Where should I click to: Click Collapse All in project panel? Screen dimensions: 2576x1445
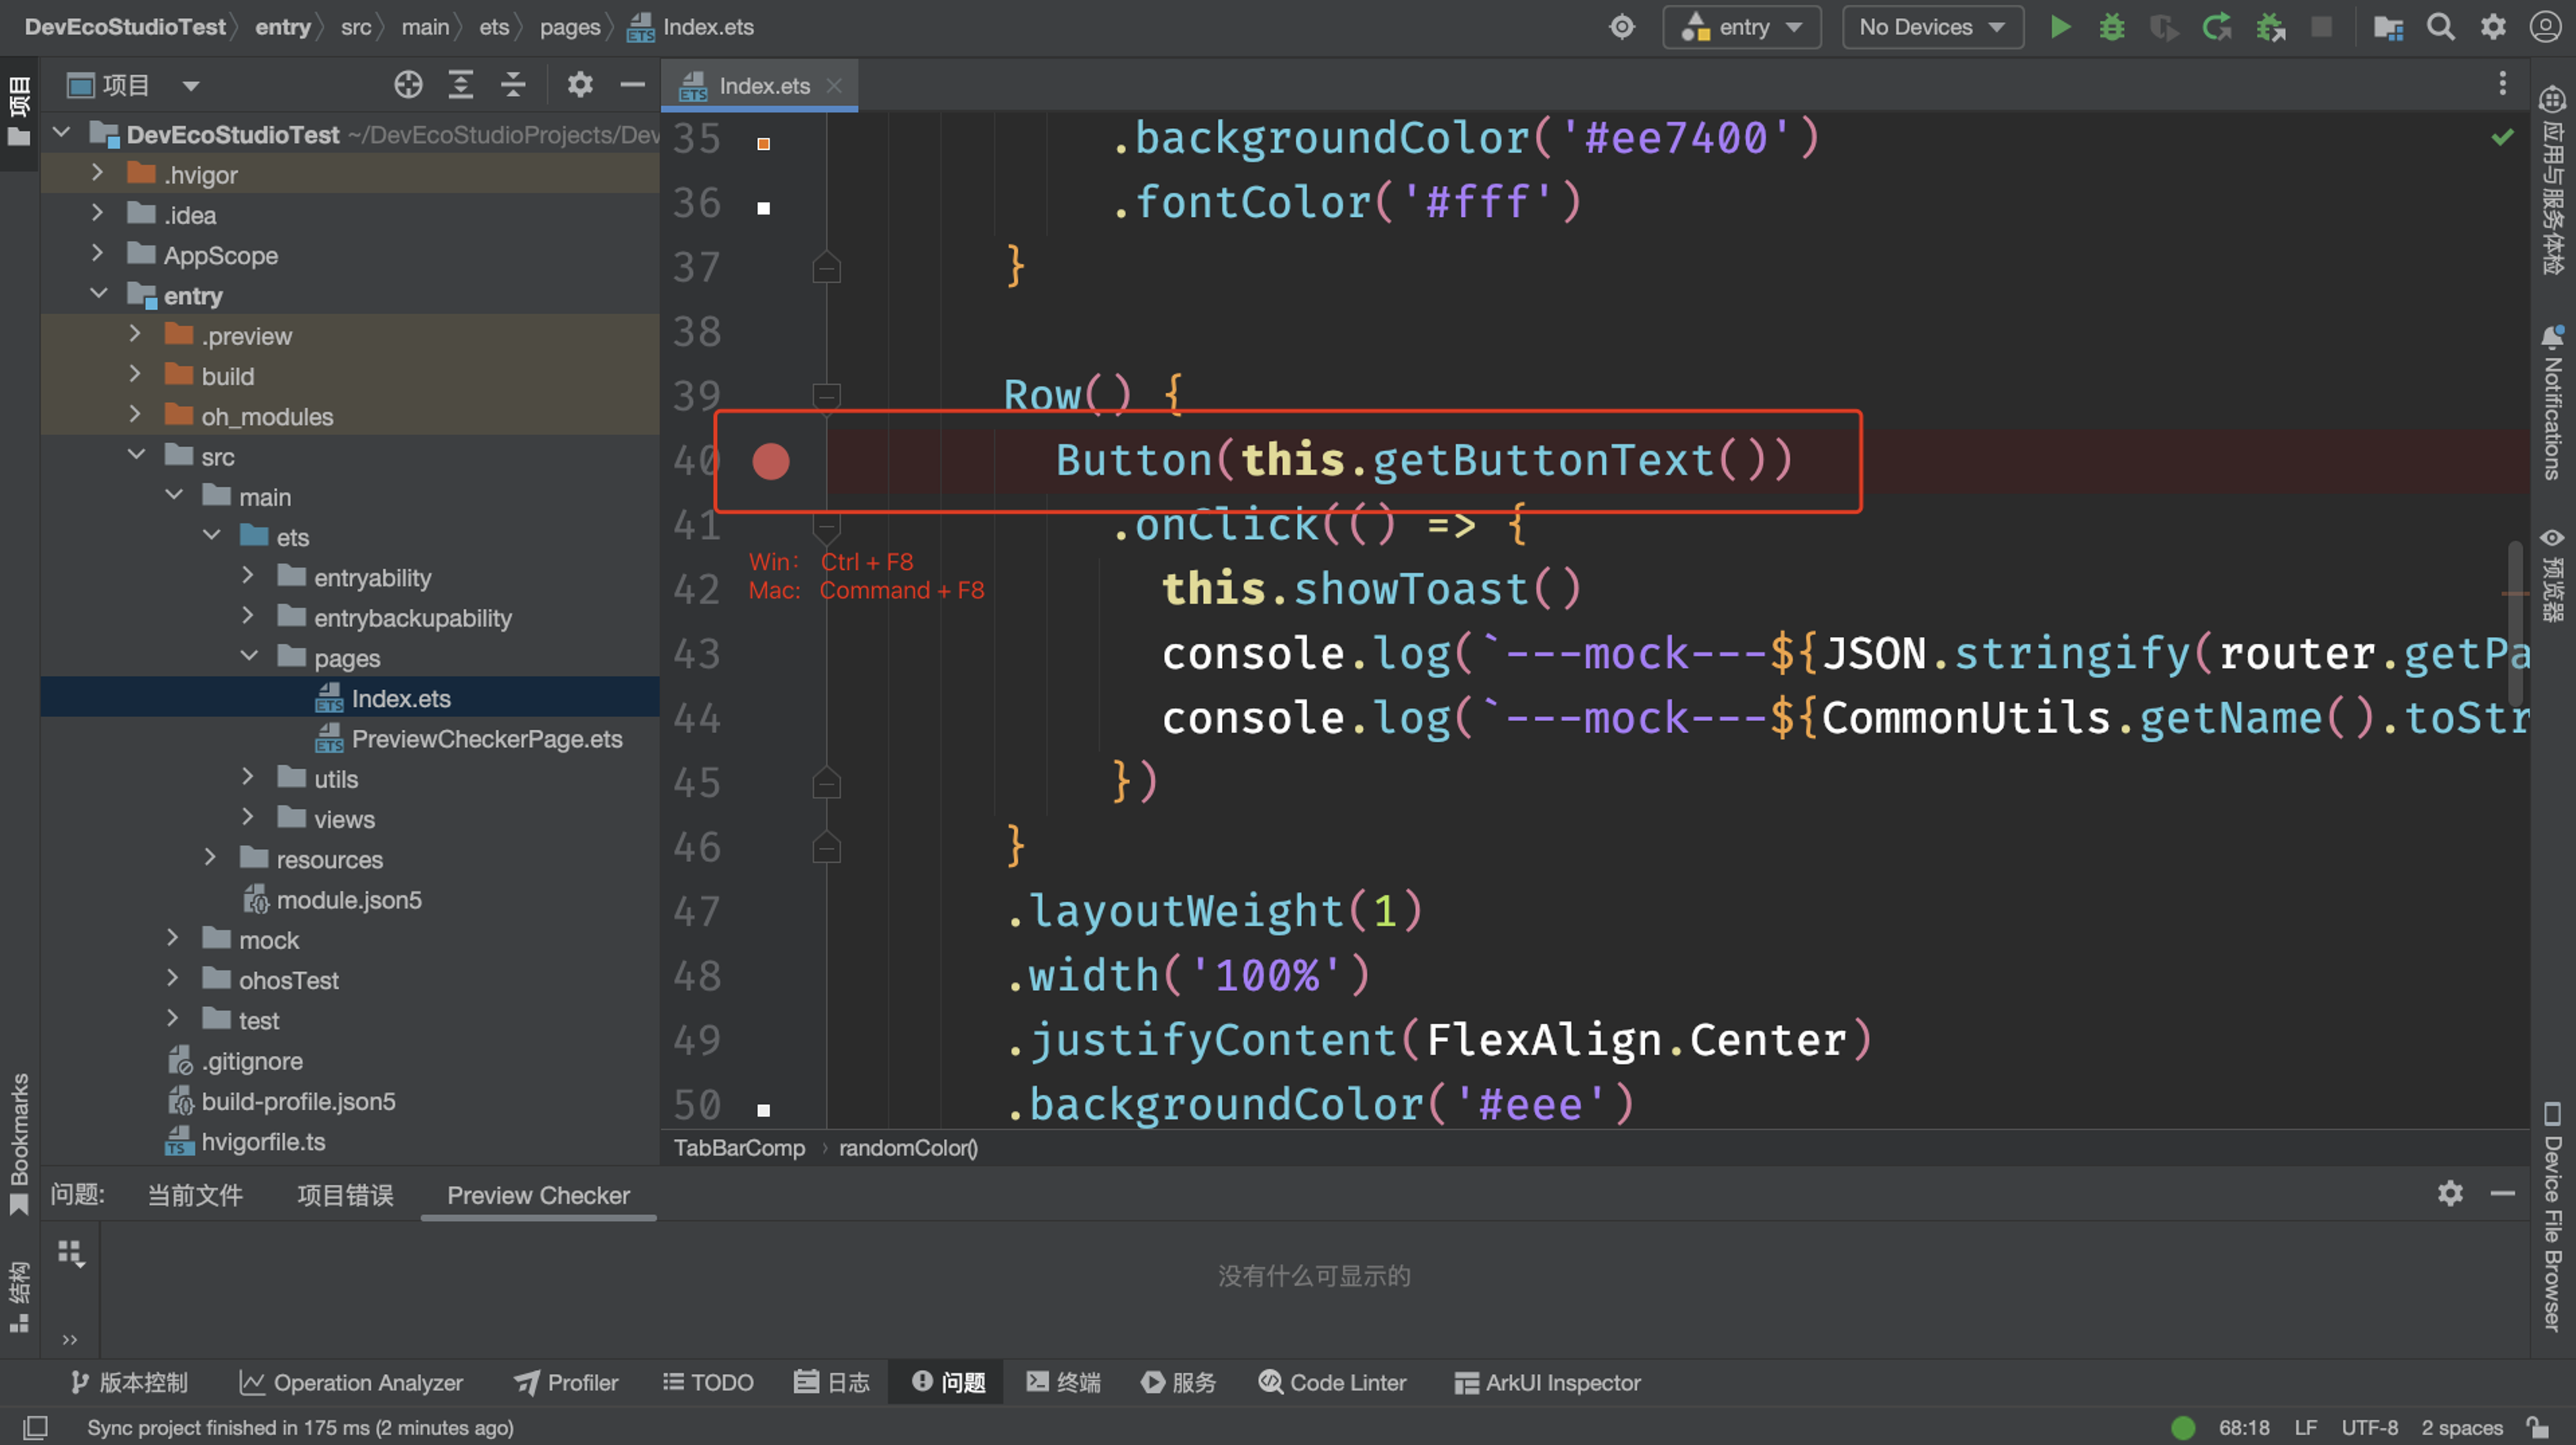point(513,85)
